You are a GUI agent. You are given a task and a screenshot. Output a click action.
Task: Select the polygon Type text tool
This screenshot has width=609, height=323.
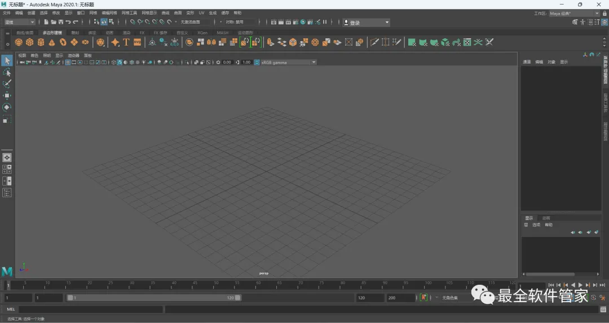126,42
